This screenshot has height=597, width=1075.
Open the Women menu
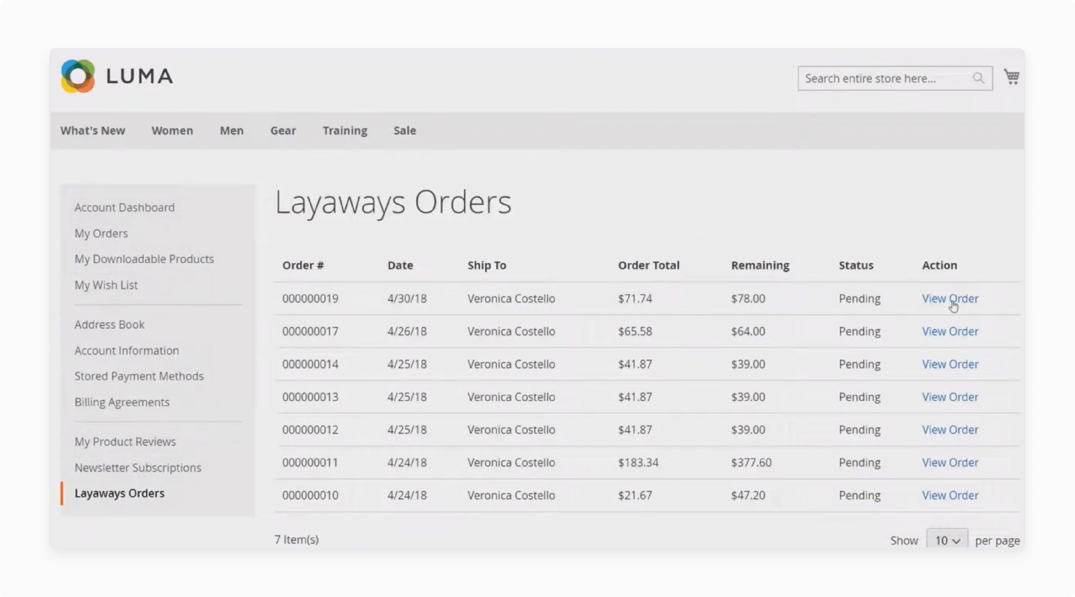click(172, 130)
